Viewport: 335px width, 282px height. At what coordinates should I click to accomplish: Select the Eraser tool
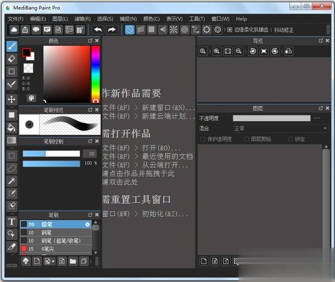tap(11, 59)
